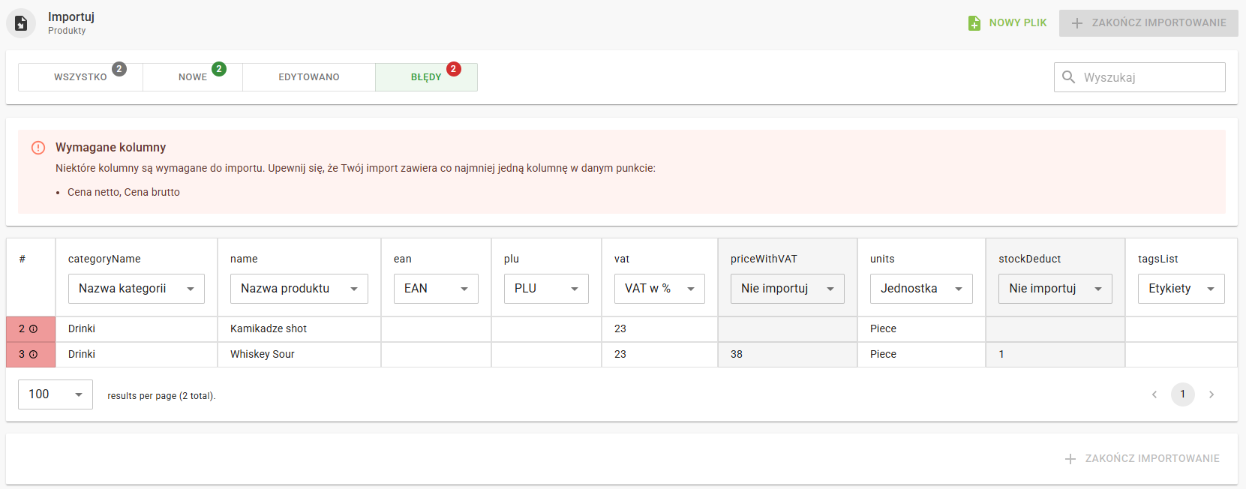Screen dimensions: 1246x489
Task: Open the Nazwa kategorii column dropdown
Action: 136,289
